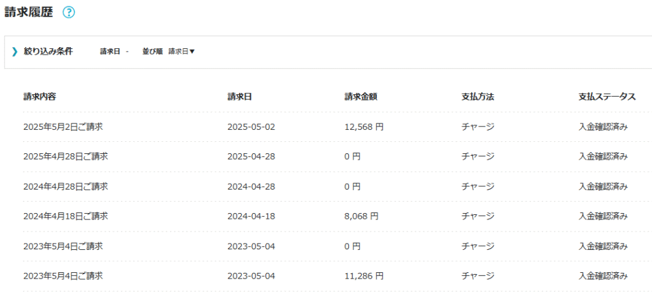Click the 2025-04-28 date cell
The image size is (652, 297).
click(251, 156)
